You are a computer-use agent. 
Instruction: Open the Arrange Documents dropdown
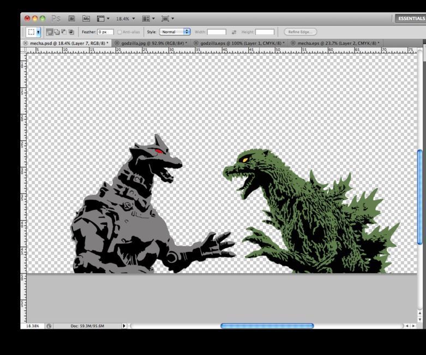(148, 19)
